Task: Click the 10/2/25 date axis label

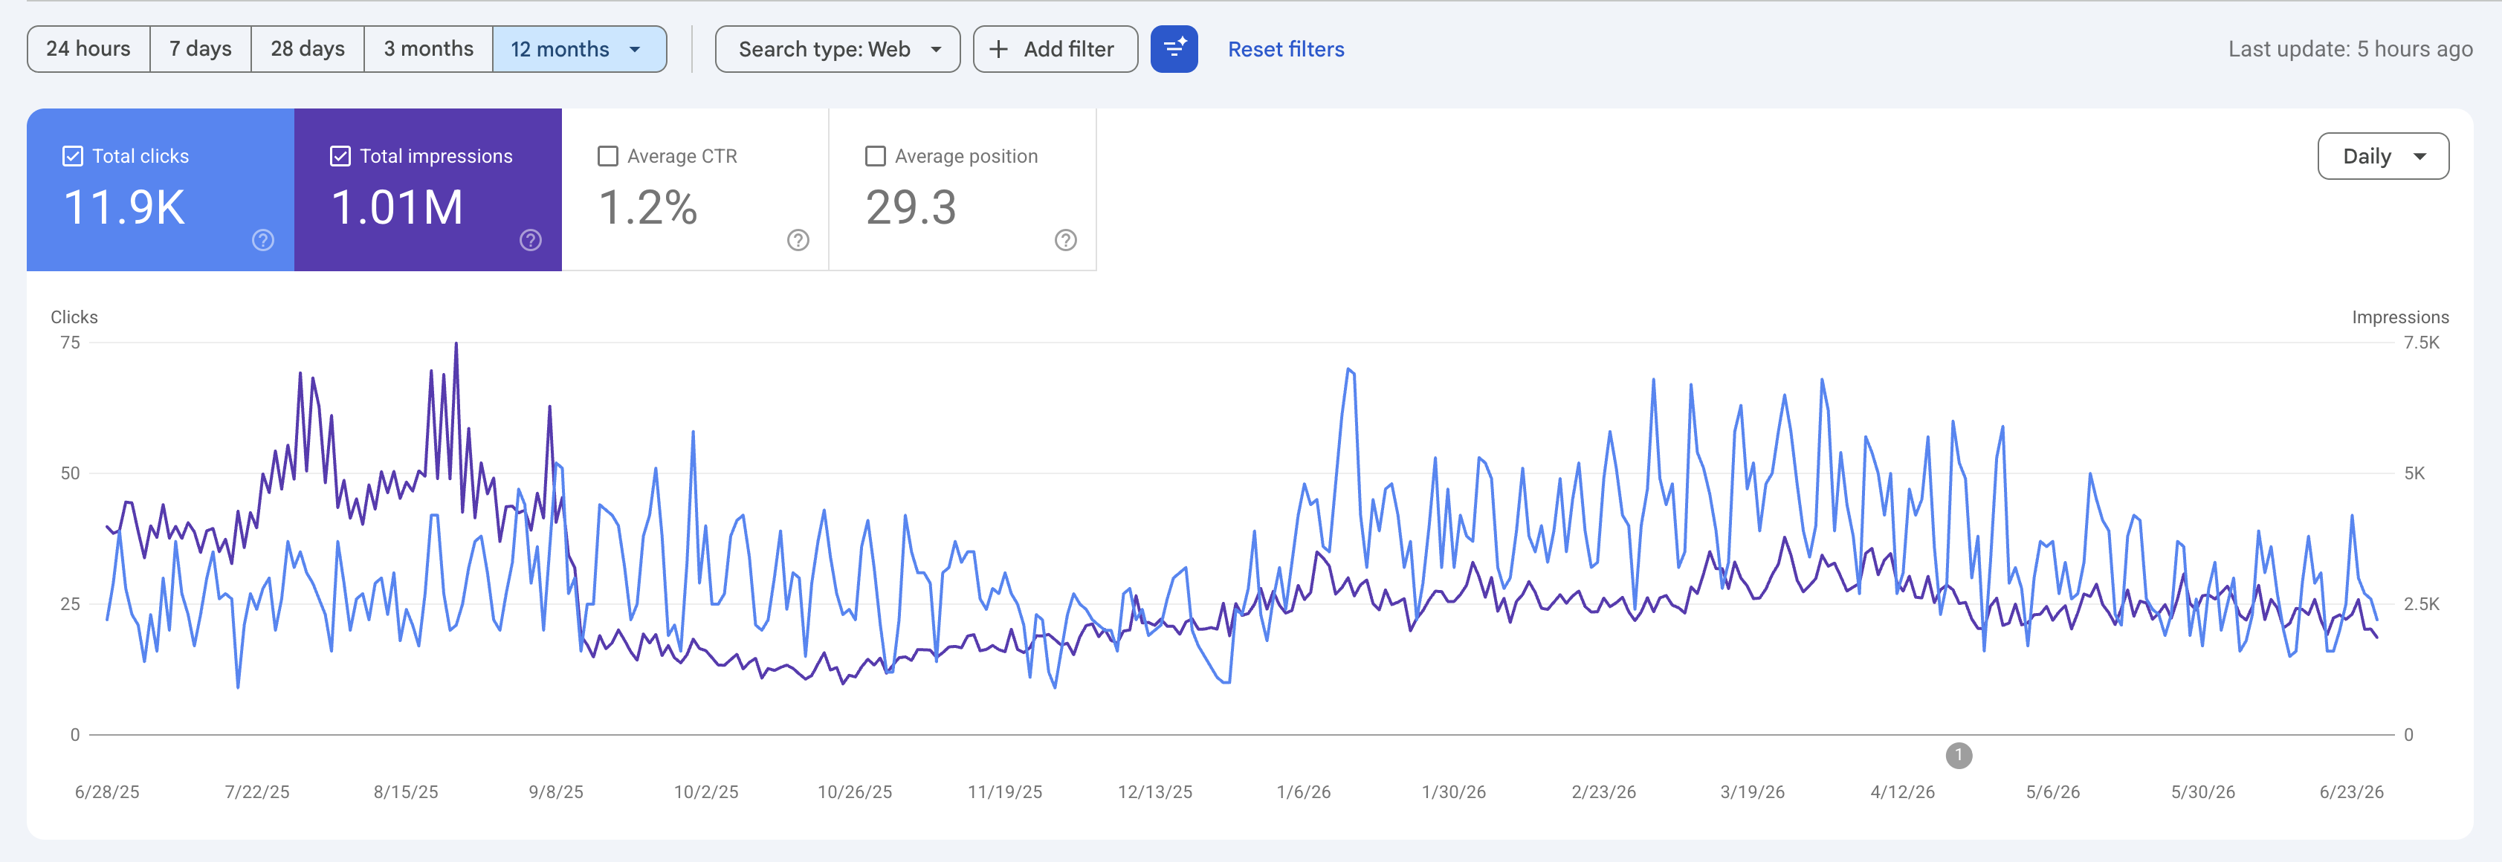Action: (x=706, y=792)
